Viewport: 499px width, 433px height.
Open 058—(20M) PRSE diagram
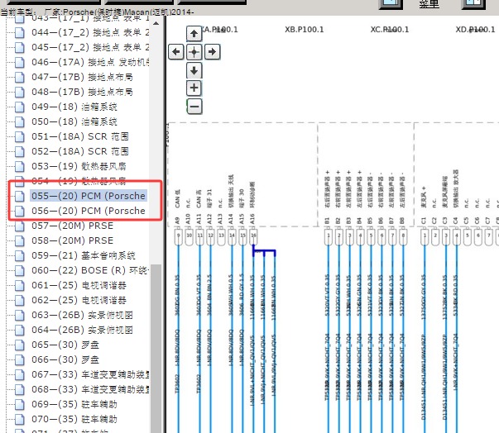pos(72,240)
